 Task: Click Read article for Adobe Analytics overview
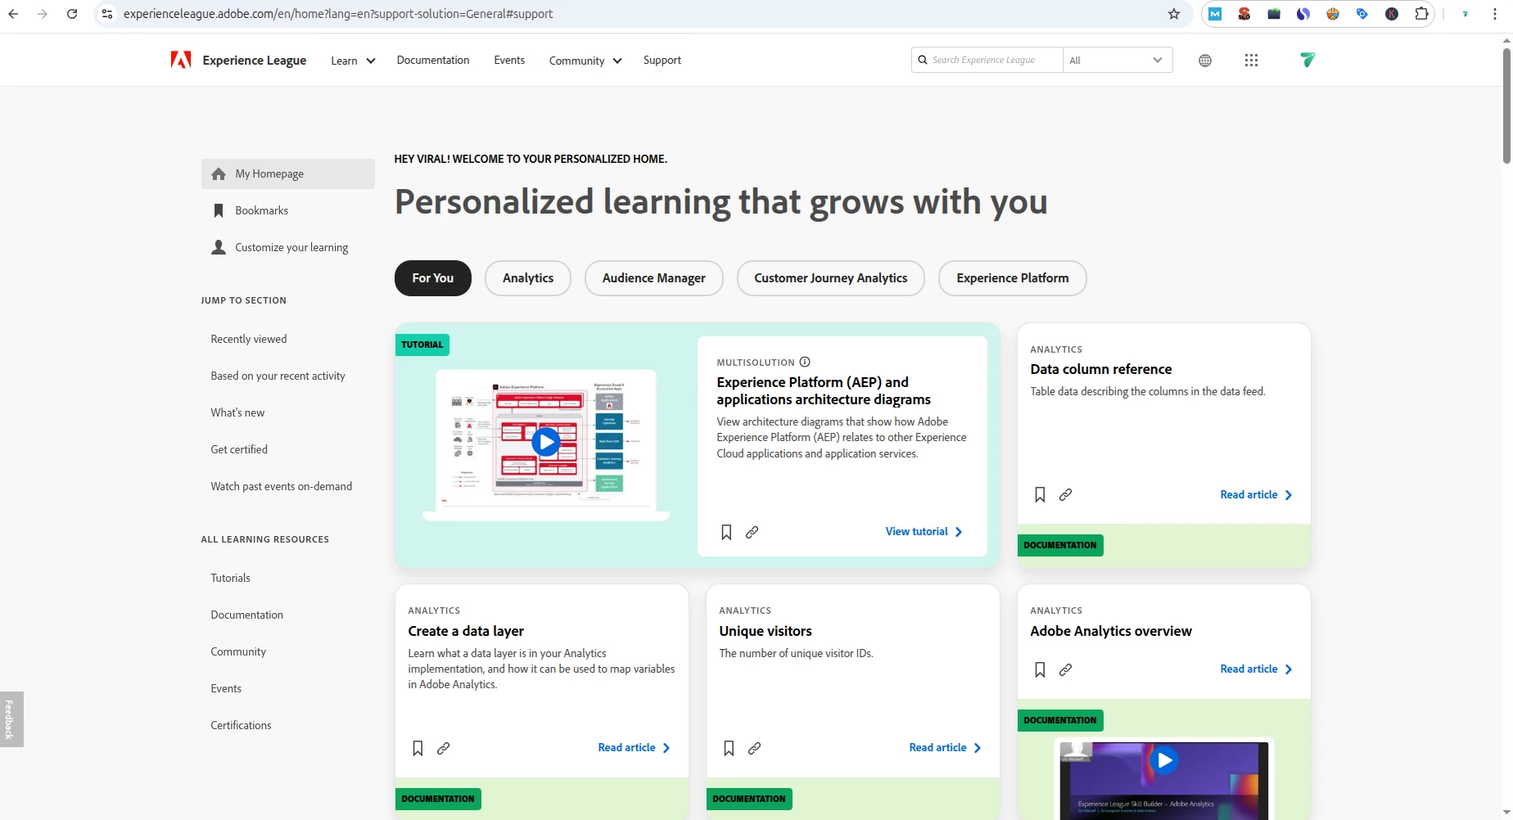(1256, 669)
